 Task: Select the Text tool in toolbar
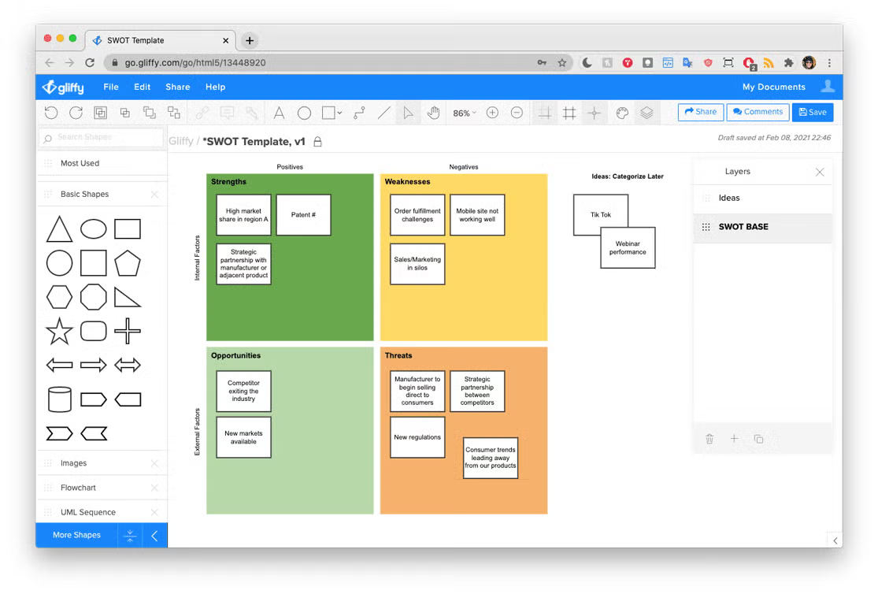[279, 113]
